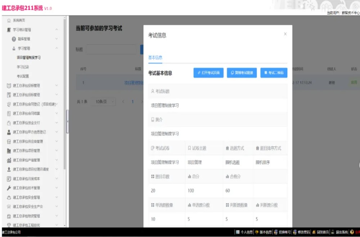Viewport: 360px width, 237px height.
Task: Select the 修改密码 icon in status bar
Action: (295, 233)
